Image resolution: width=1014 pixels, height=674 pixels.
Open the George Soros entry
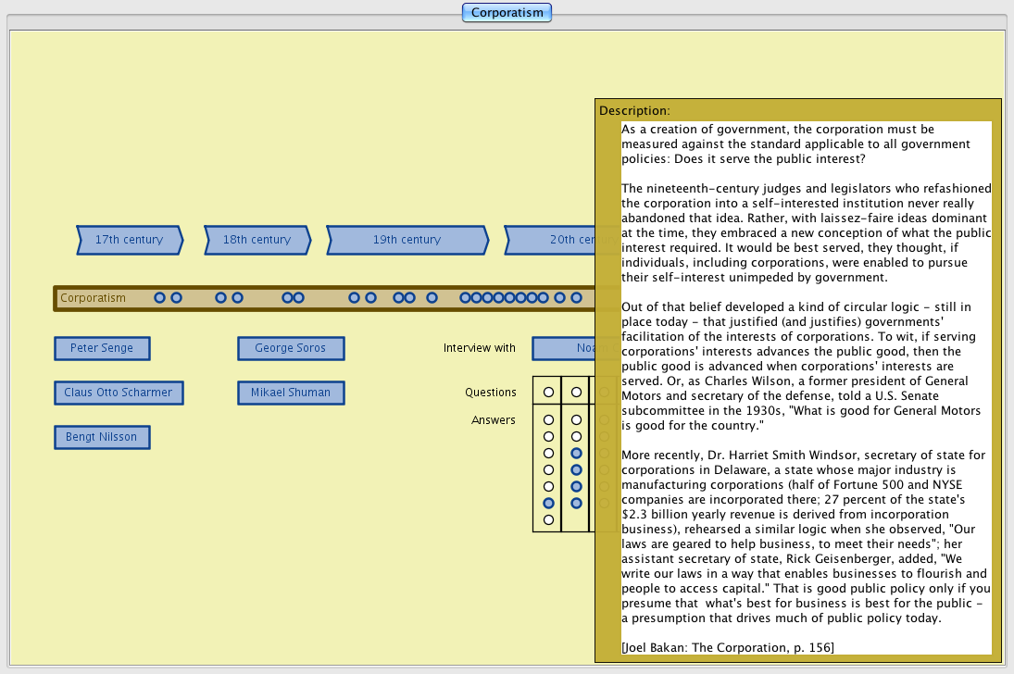(291, 348)
